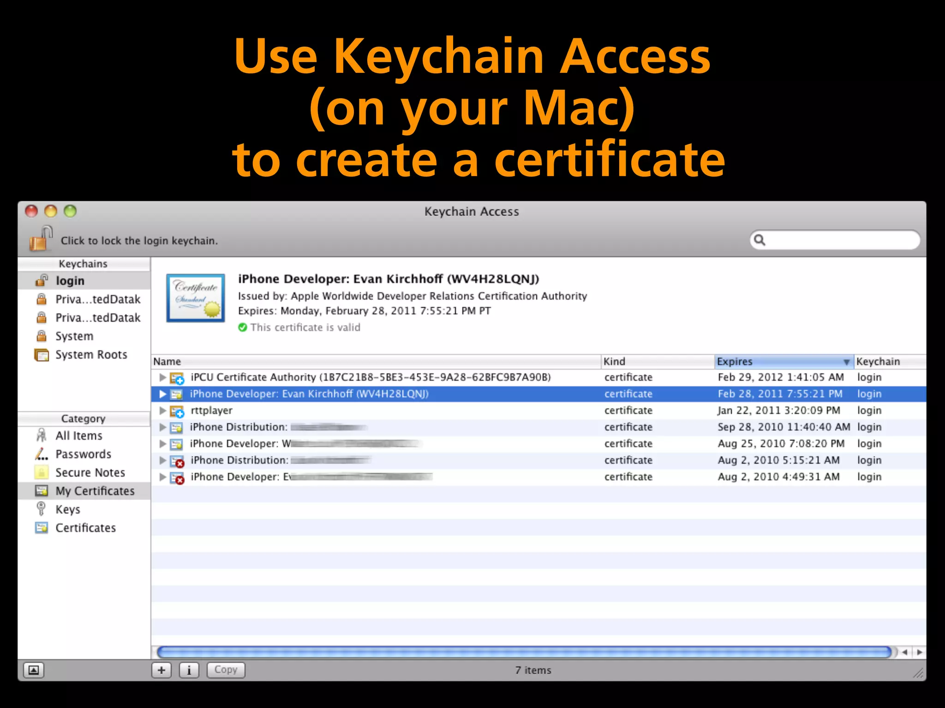Select the System Roots keychain
Image resolution: width=945 pixels, height=708 pixels.
(84, 354)
